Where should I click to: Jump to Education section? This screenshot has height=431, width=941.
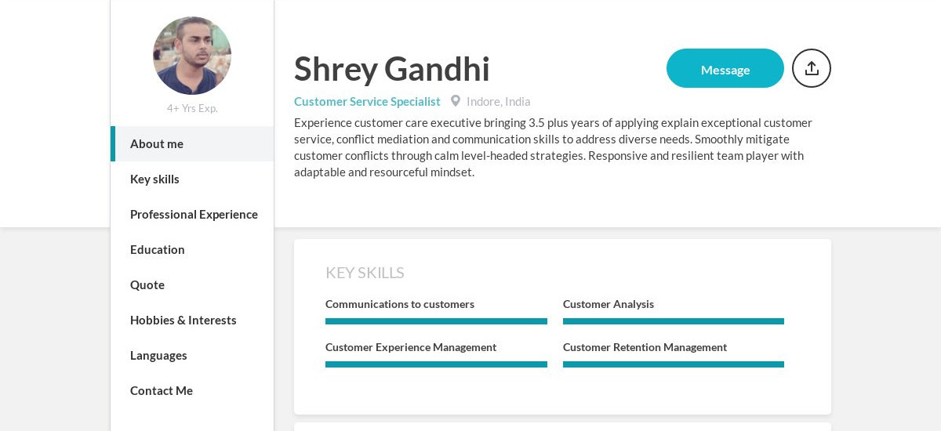[x=158, y=250]
